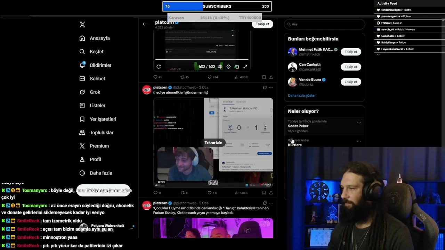445x250 pixels.
Task: Follow platcorn with the header Takip et button
Action: (x=262, y=24)
